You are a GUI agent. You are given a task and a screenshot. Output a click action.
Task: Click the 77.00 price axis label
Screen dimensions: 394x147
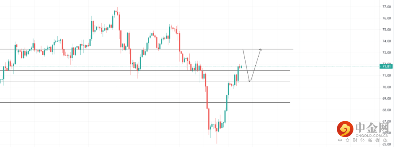click(386, 7)
